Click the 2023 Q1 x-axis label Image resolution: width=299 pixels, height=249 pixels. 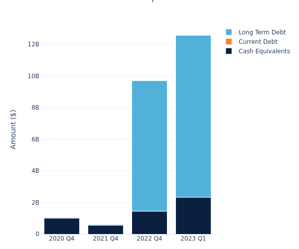point(193,239)
